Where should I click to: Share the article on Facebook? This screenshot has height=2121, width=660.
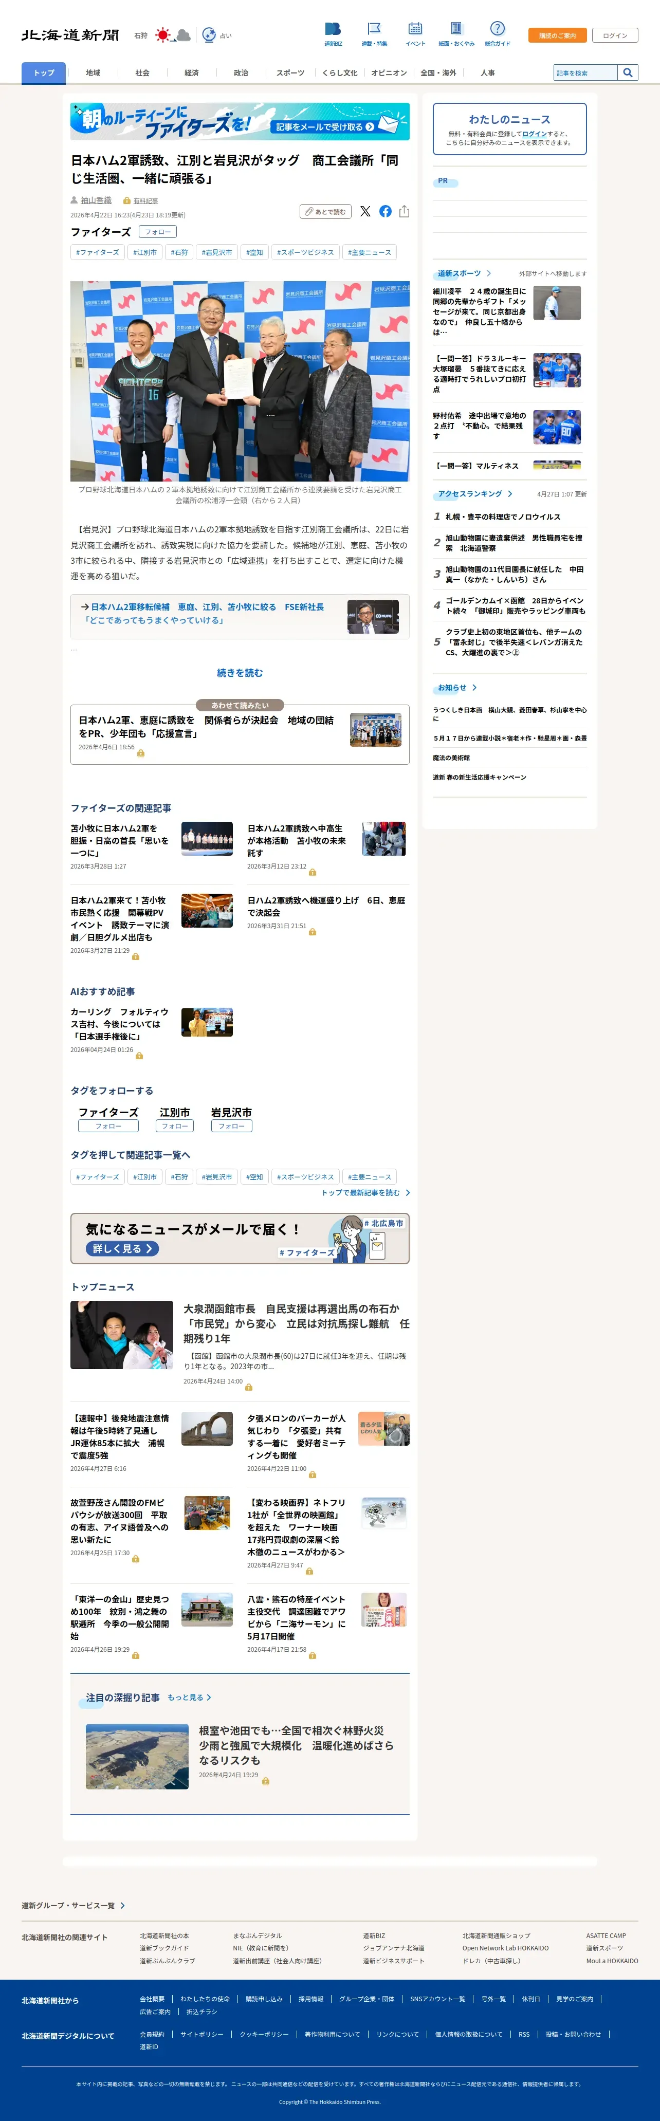click(x=385, y=212)
